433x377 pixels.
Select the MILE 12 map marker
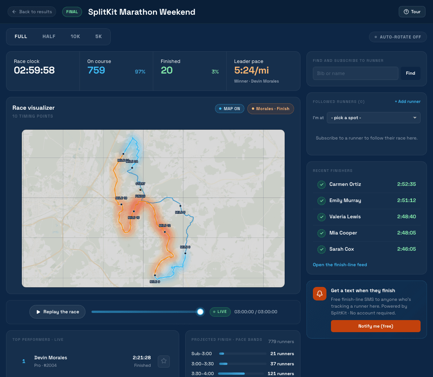[165, 232]
